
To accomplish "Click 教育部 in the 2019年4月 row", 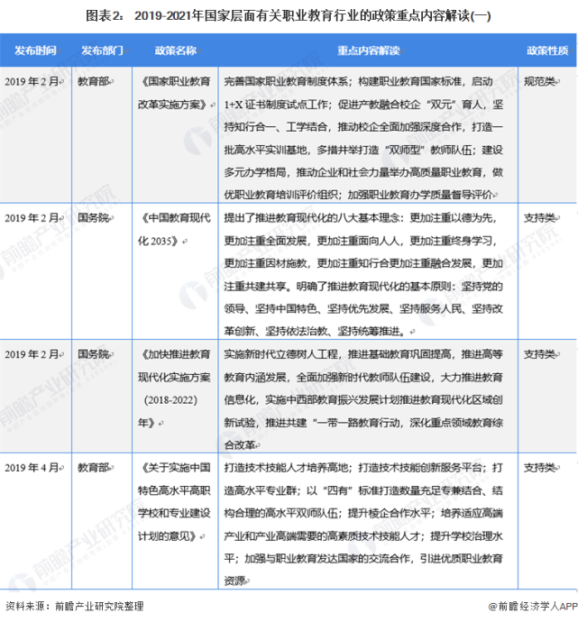I will tap(93, 468).
